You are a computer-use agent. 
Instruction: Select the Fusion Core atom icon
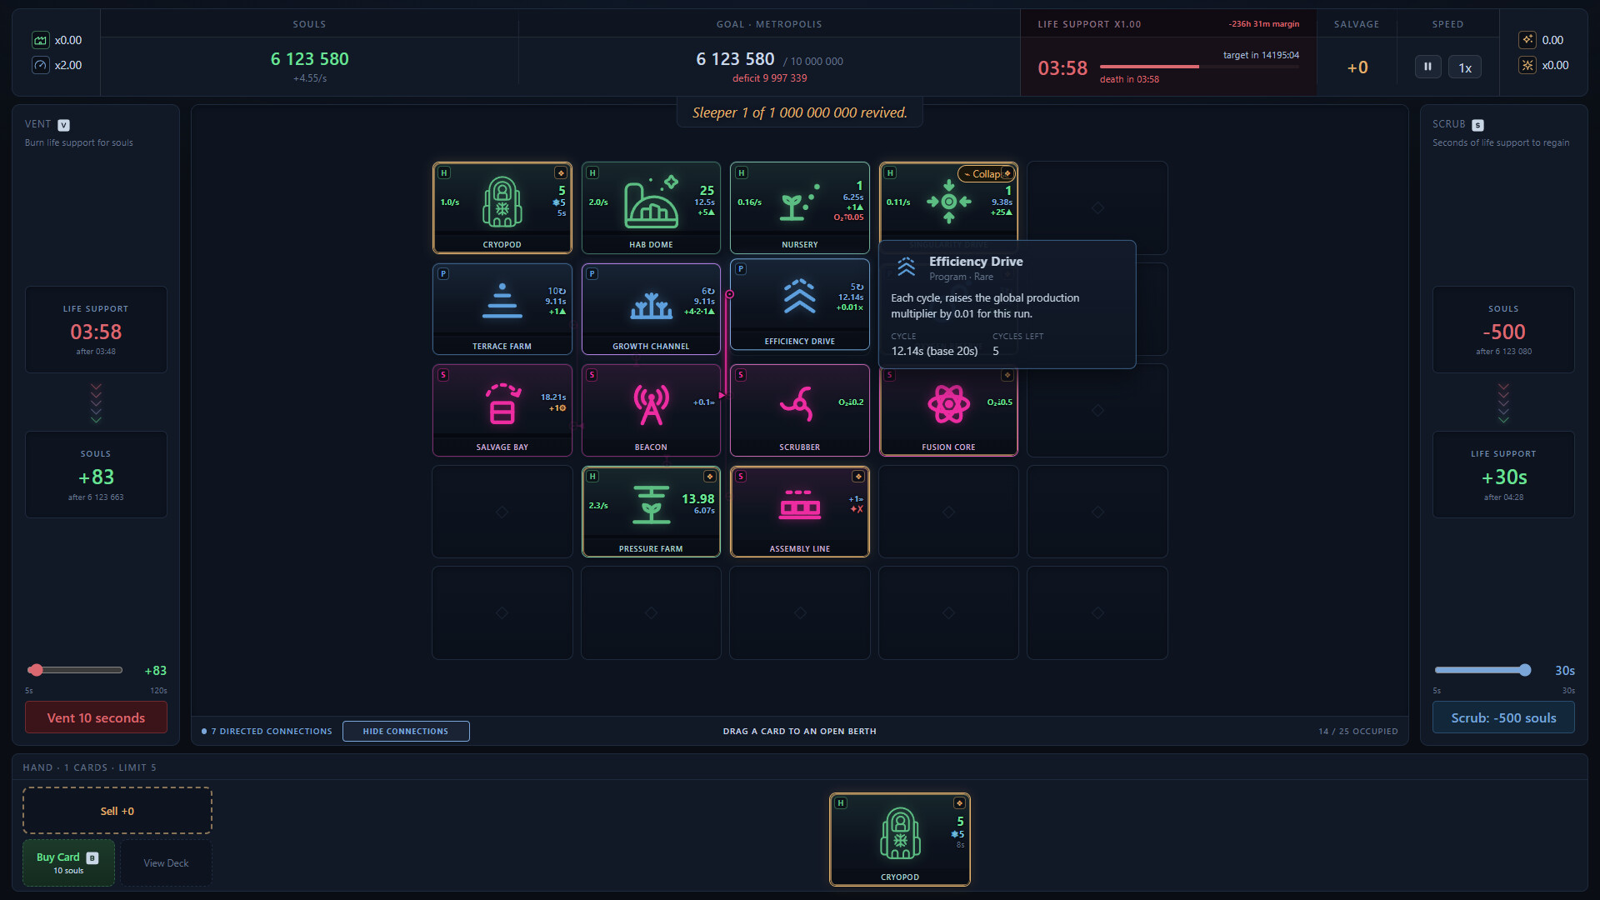[948, 404]
